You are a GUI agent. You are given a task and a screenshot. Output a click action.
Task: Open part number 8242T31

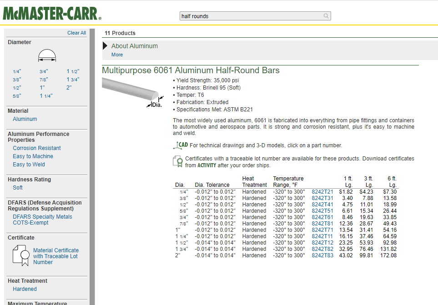322,198
